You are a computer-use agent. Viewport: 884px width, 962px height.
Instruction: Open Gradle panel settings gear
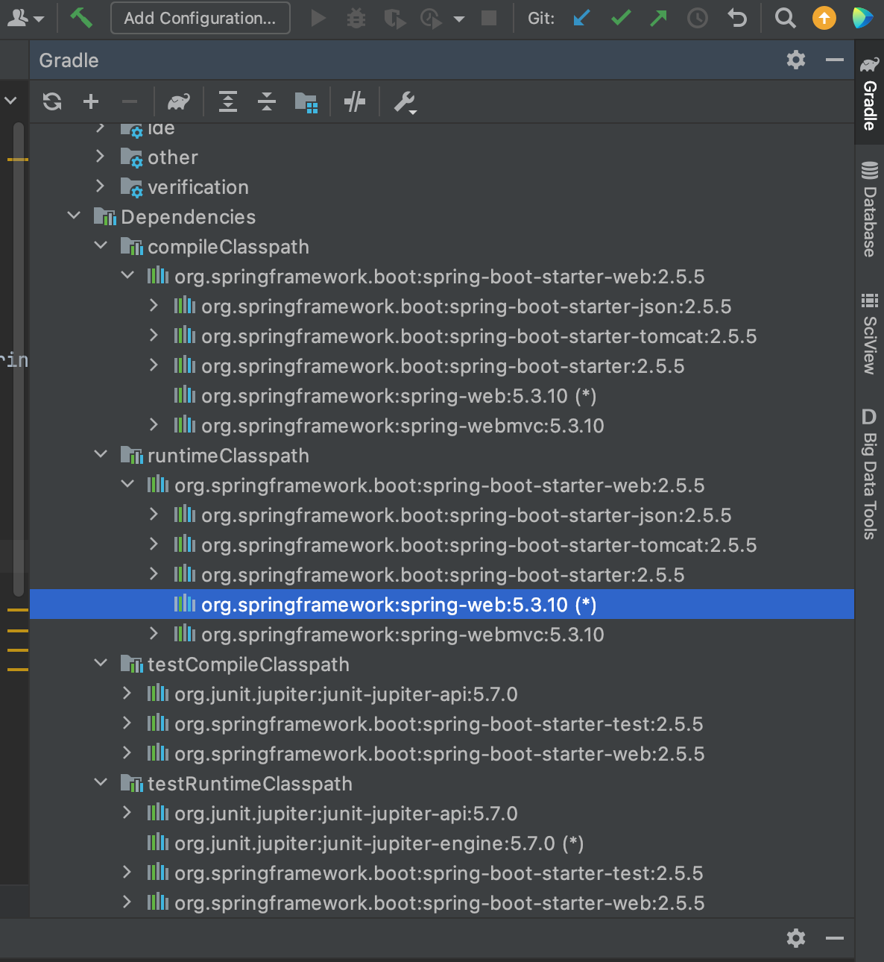coord(796,60)
